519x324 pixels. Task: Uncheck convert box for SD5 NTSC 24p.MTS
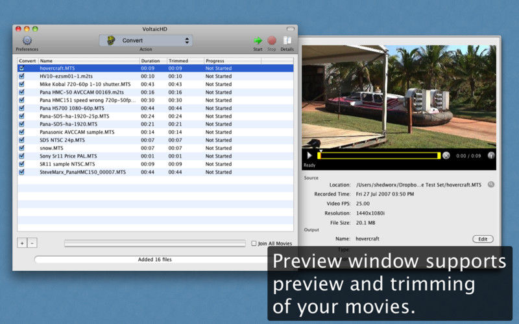[21, 140]
